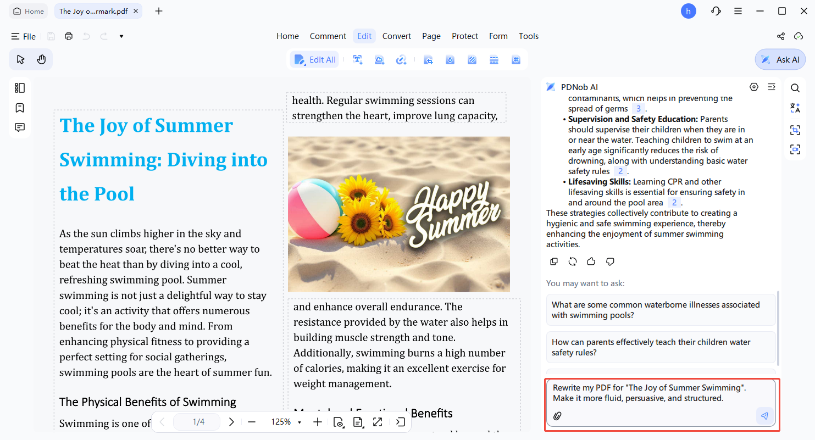The width and height of the screenshot is (815, 440).
Task: Toggle the Hand pan tool
Action: click(41, 59)
